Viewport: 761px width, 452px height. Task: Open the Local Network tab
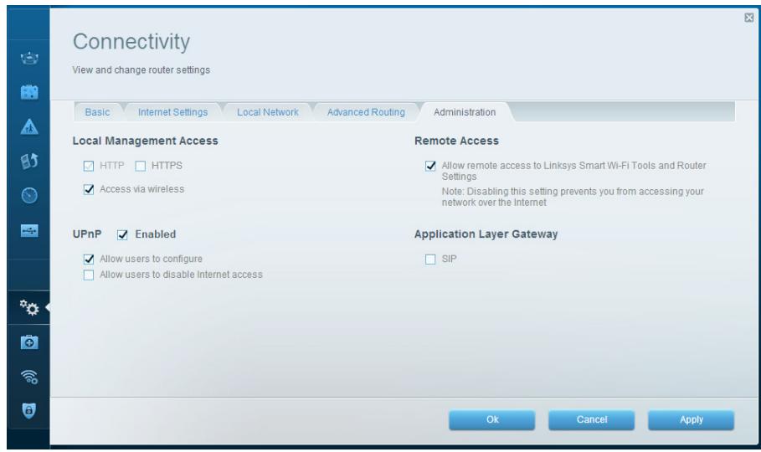268,112
